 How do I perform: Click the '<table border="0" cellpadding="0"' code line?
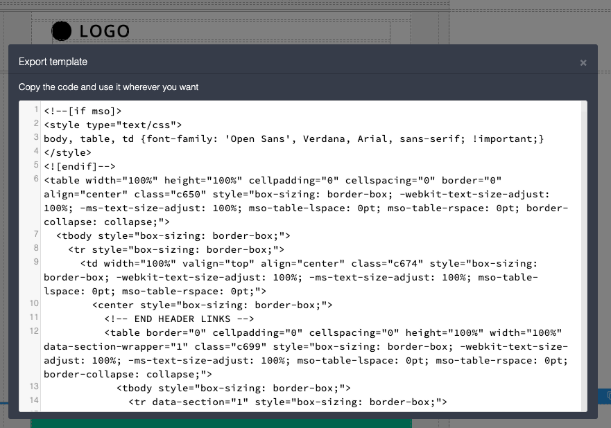(x=306, y=354)
